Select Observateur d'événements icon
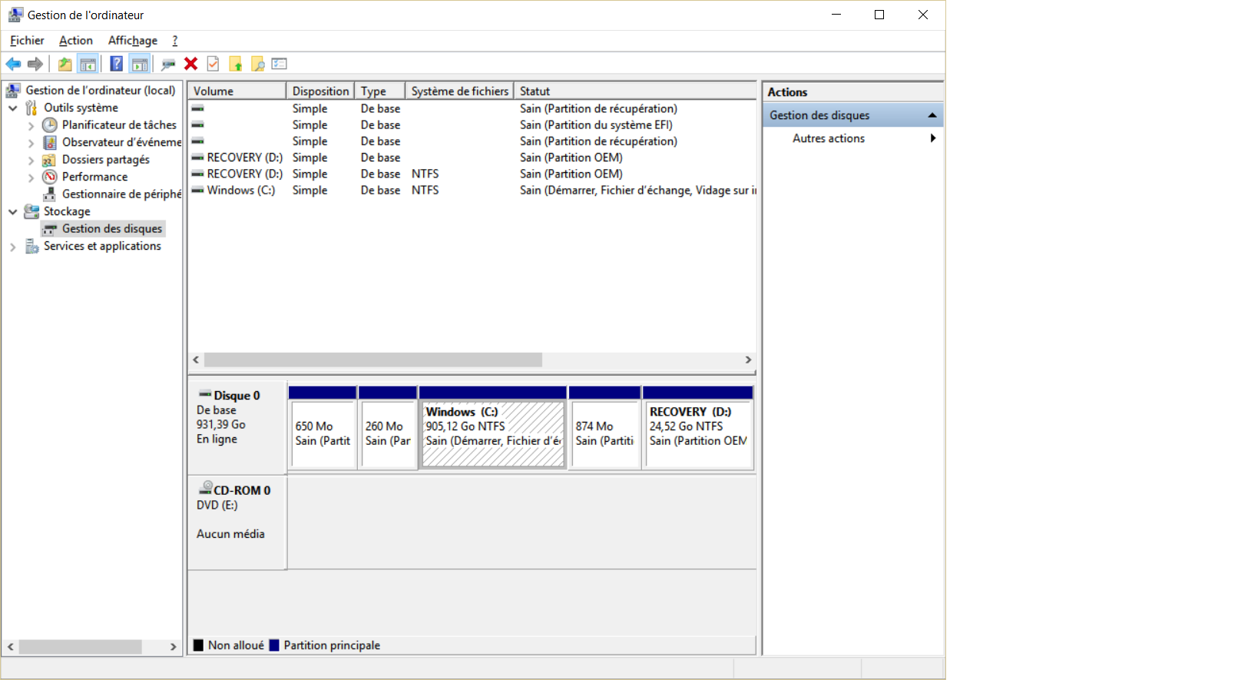Image resolution: width=1238 pixels, height=680 pixels. (x=50, y=142)
